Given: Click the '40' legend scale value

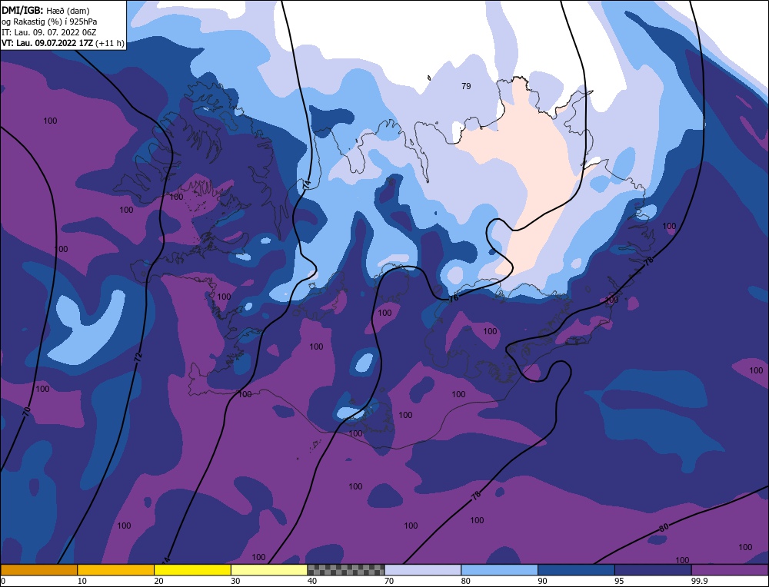Looking at the screenshot, I should (x=312, y=581).
